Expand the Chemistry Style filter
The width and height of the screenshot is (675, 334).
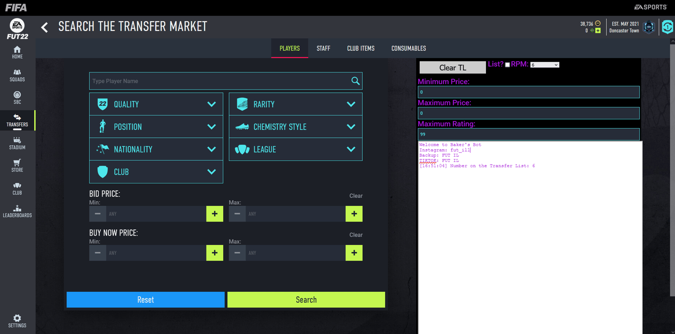[x=296, y=127]
